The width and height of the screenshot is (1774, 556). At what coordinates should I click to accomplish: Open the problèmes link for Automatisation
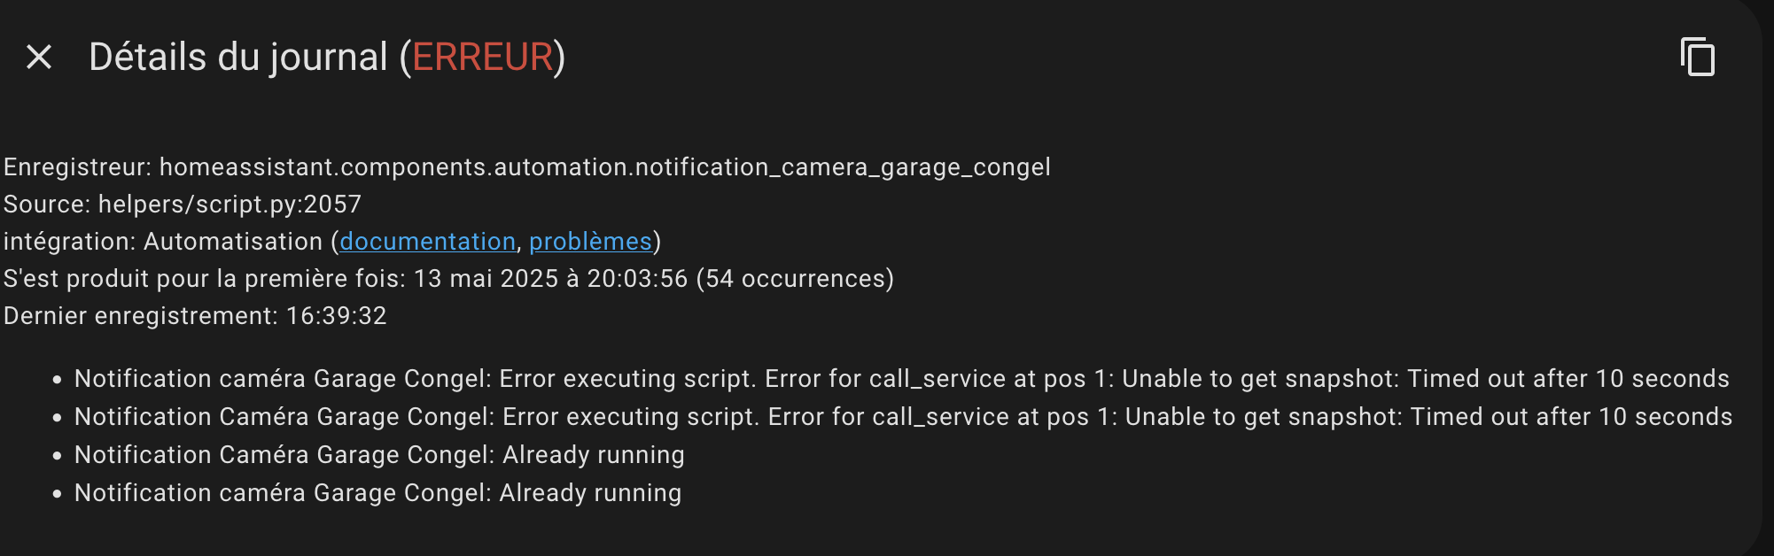click(x=590, y=242)
